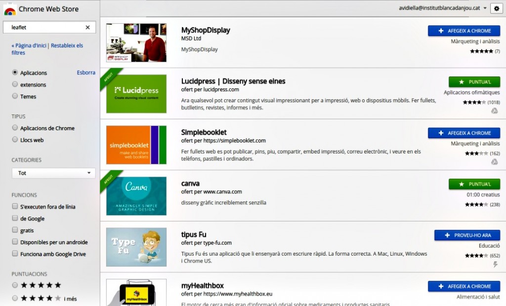
Task: Open the Type Fu thumbnail image
Action: (x=136, y=247)
